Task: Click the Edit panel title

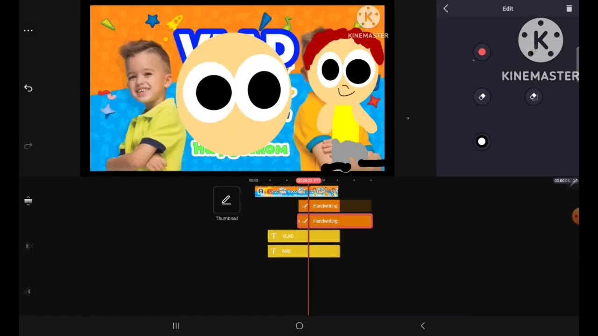Action: (508, 8)
